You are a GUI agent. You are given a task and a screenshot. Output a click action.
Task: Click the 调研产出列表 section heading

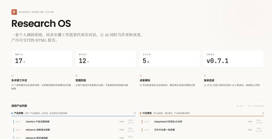tap(19, 106)
